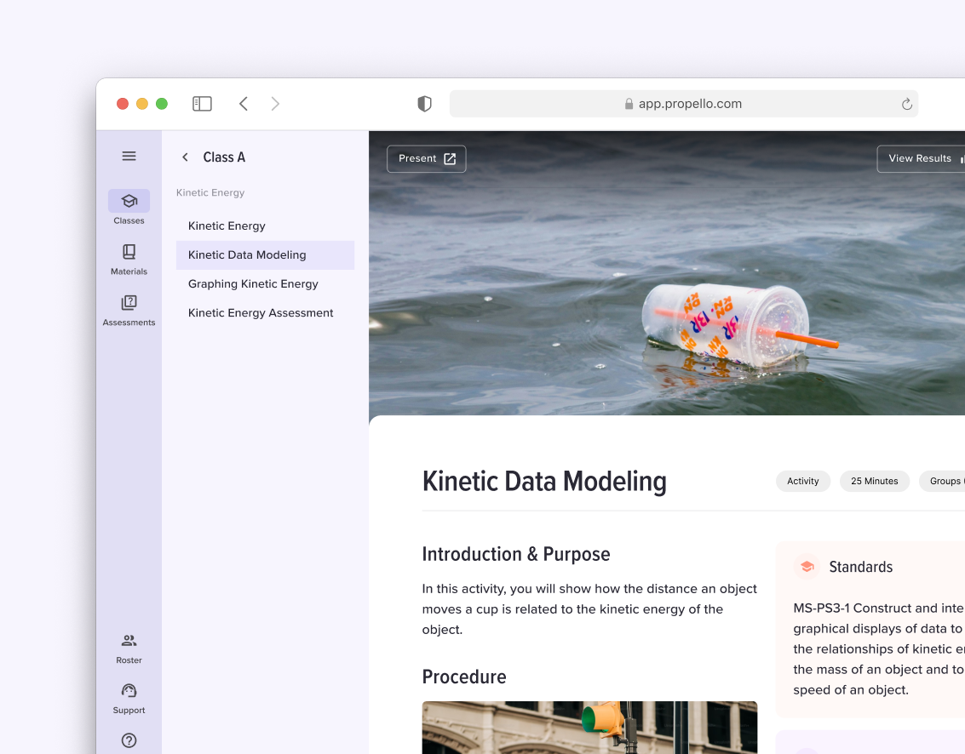Click View Results button
The image size is (965, 754).
(922, 158)
